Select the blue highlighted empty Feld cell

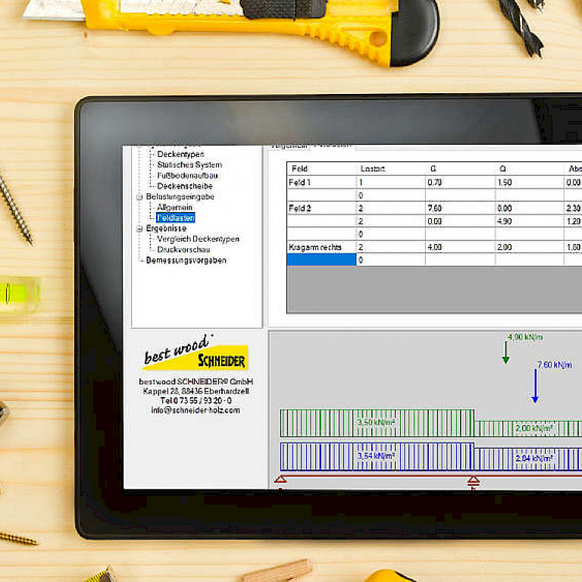coord(321,260)
